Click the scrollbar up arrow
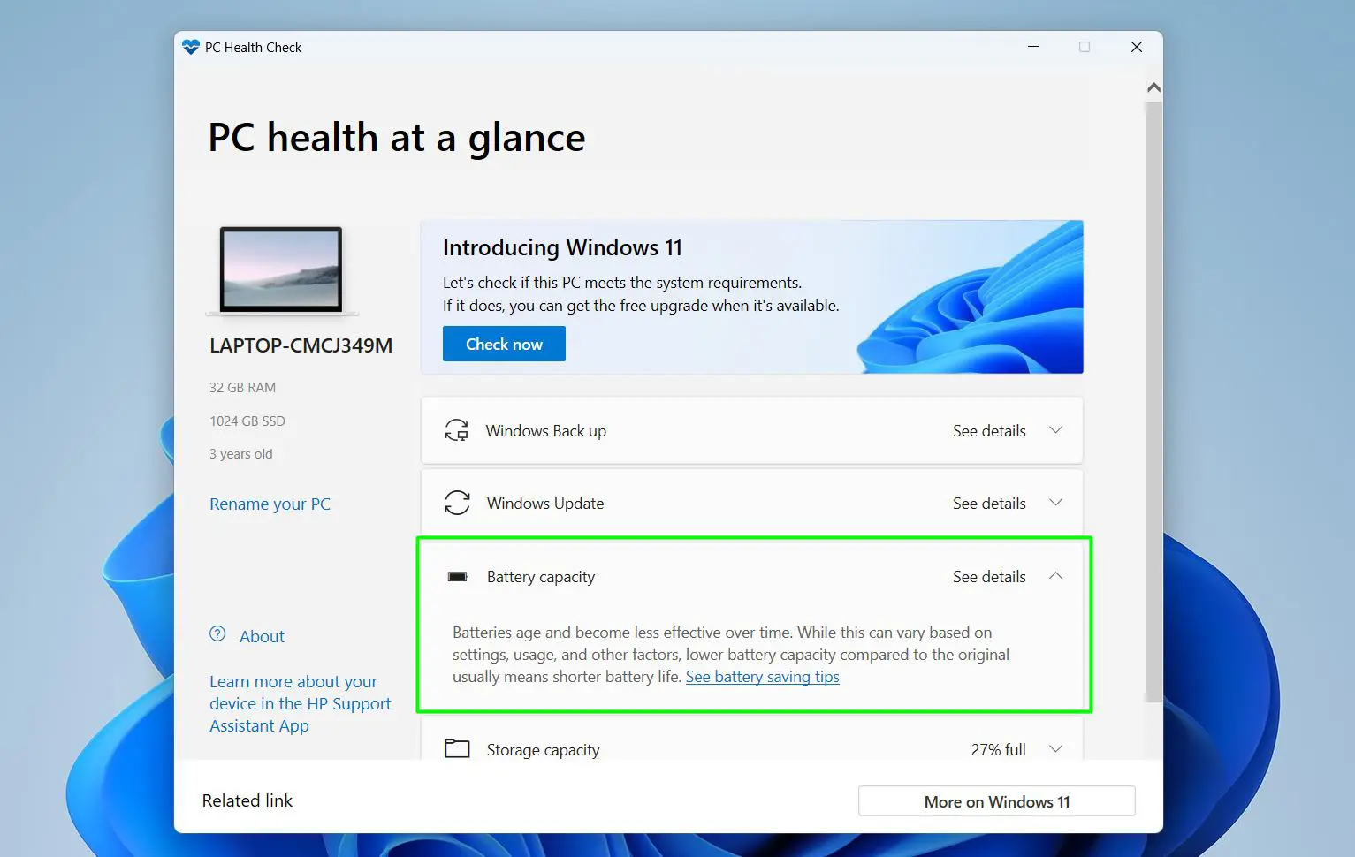Image resolution: width=1355 pixels, height=857 pixels. 1153,88
